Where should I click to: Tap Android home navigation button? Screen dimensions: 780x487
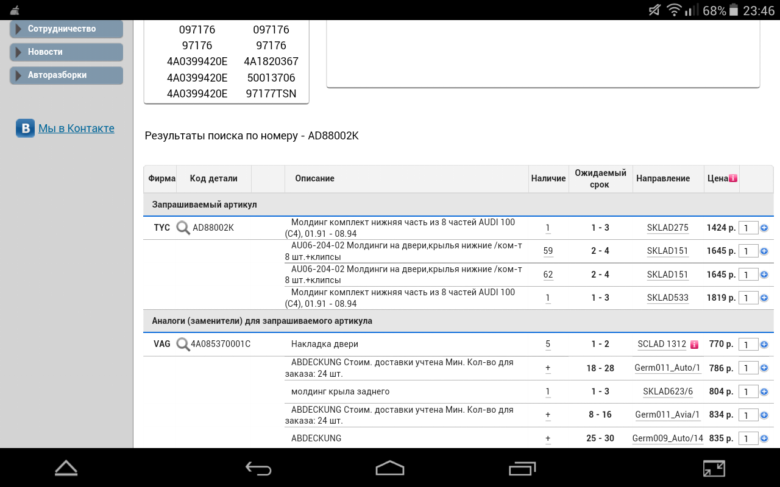(390, 468)
